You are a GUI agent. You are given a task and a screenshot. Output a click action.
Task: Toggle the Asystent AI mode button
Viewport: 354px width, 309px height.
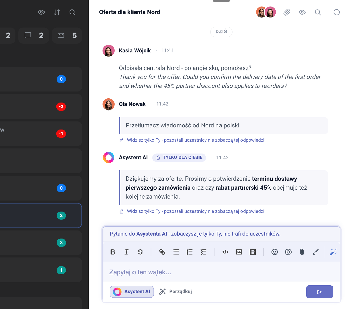click(132, 292)
